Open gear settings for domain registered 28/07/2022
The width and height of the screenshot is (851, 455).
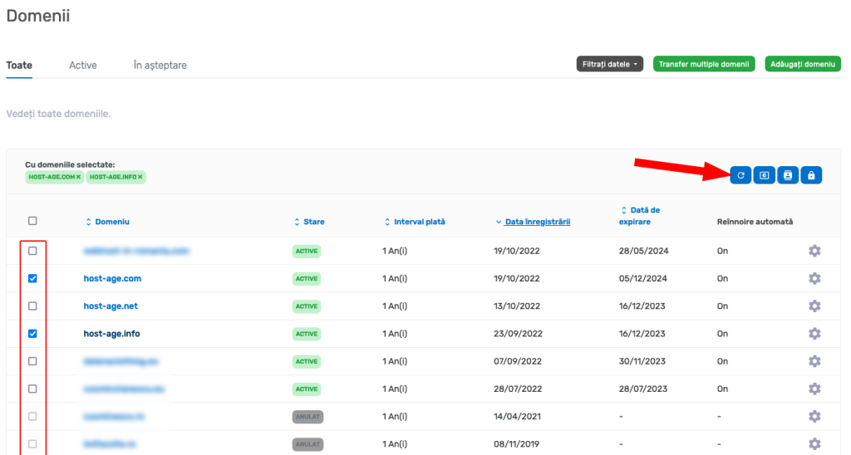[814, 389]
